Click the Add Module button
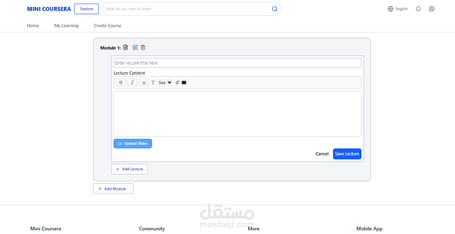Screen dimensions: 455x234 click(x=113, y=189)
